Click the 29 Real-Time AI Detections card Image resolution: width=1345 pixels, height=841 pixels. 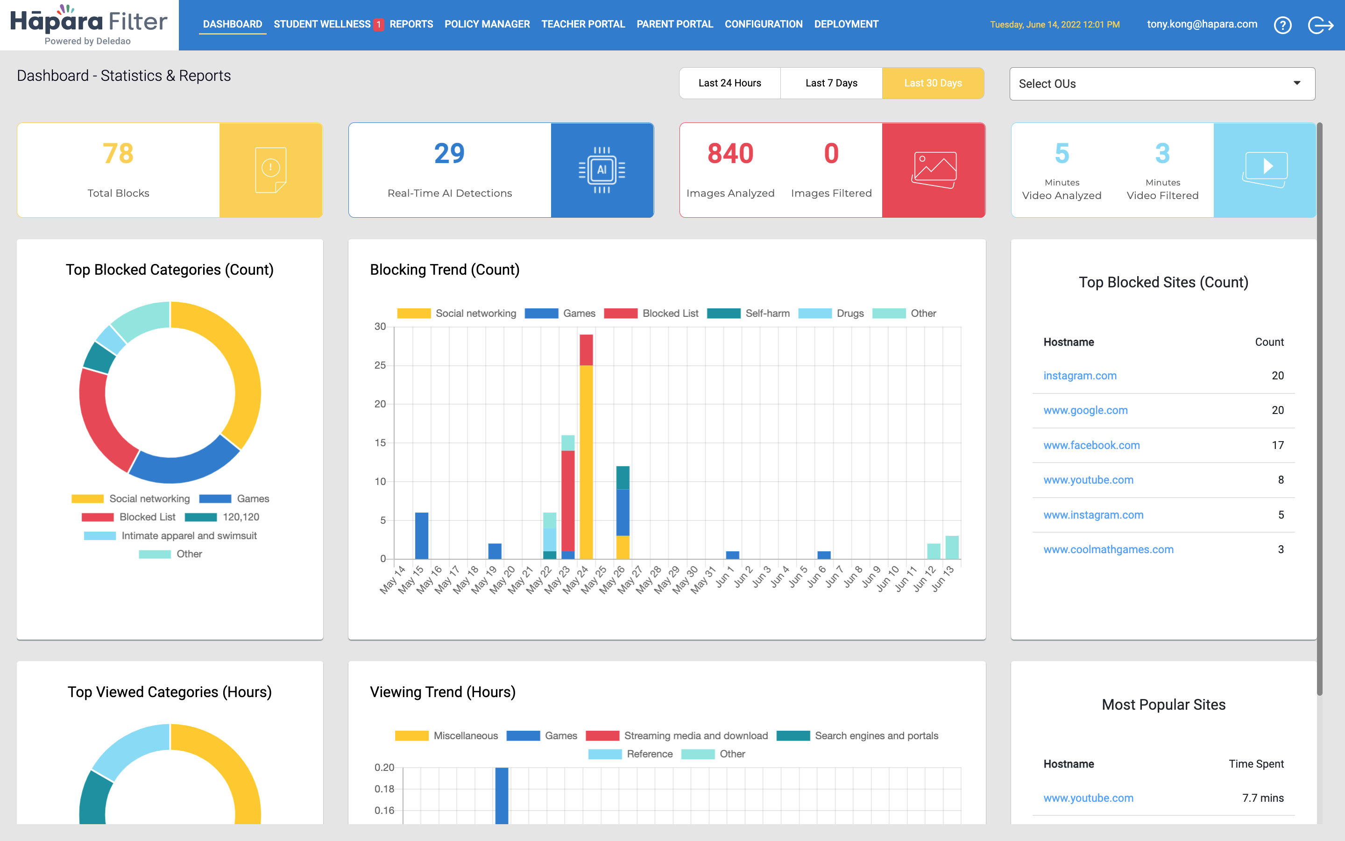click(501, 170)
